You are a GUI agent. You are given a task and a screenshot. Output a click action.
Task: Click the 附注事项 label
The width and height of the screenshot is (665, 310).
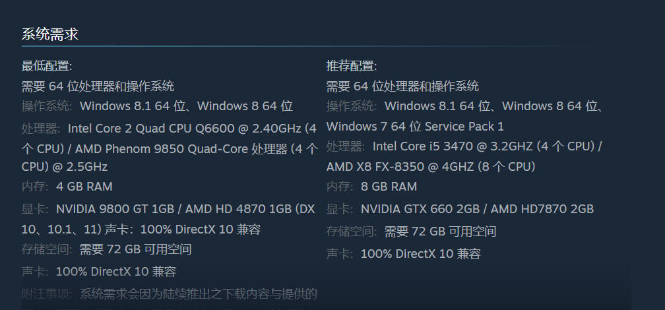47,294
